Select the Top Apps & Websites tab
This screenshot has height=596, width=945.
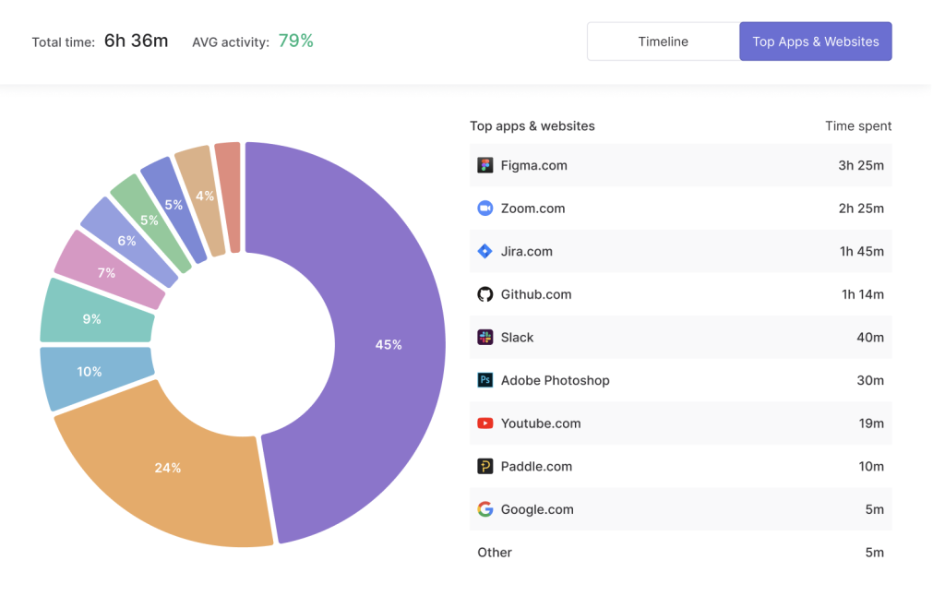pyautogui.click(x=815, y=42)
